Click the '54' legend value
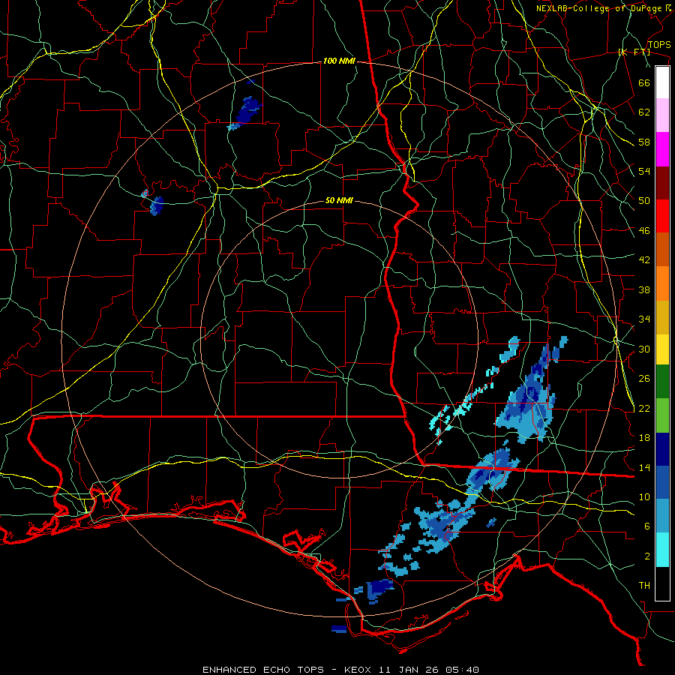675x675 pixels. coord(644,171)
